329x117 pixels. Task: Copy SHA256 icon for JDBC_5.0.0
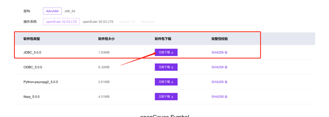226,52
